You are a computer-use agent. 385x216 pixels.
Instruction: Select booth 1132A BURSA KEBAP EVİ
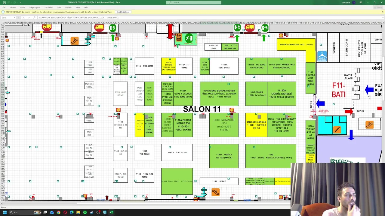point(183,125)
